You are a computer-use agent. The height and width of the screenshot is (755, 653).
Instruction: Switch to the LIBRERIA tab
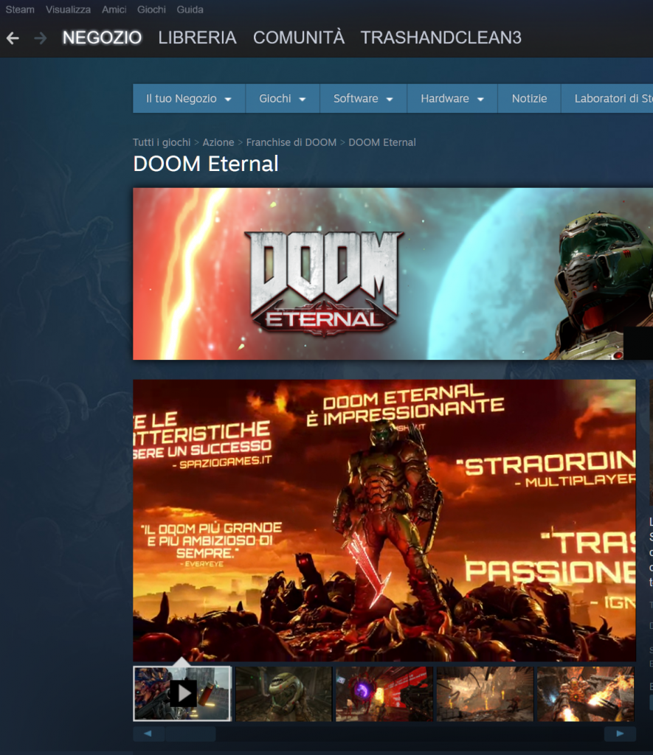tap(197, 38)
